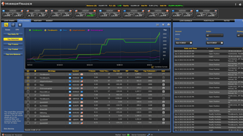Image resolution: width=243 pixels, height=136 pixels.
Task: Open the Basket tab
Action: 49,21
